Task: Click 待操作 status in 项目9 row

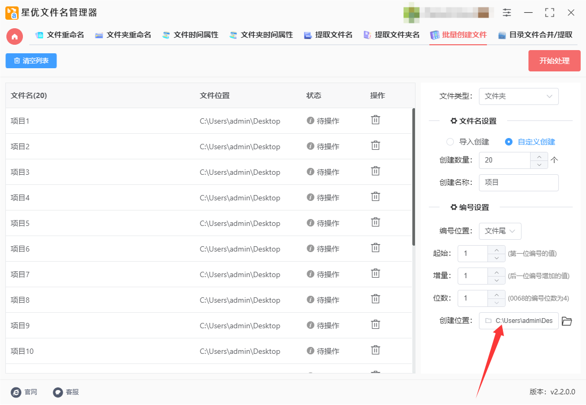Action: 328,326
